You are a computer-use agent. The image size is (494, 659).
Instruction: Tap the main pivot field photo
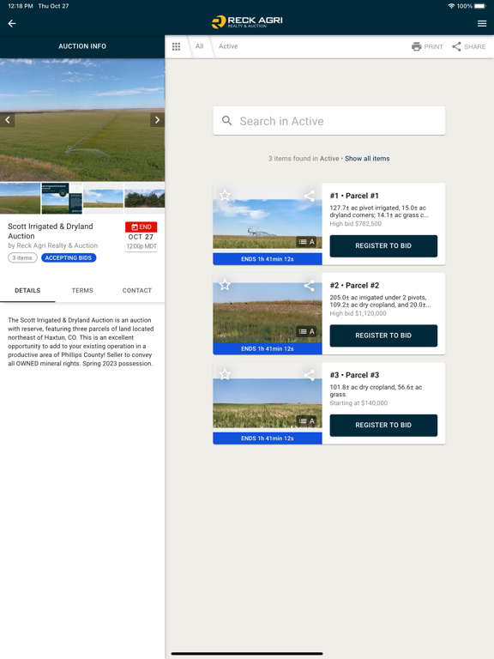coord(82,120)
